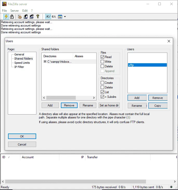Open the sorting dropdown arrow in toolbar
178x190 pixels.
click(65, 17)
